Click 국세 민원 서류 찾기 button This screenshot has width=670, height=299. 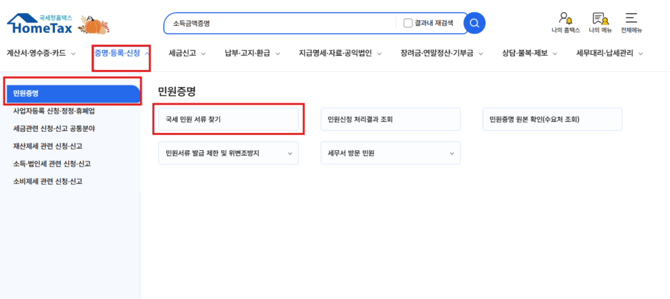[x=228, y=119]
